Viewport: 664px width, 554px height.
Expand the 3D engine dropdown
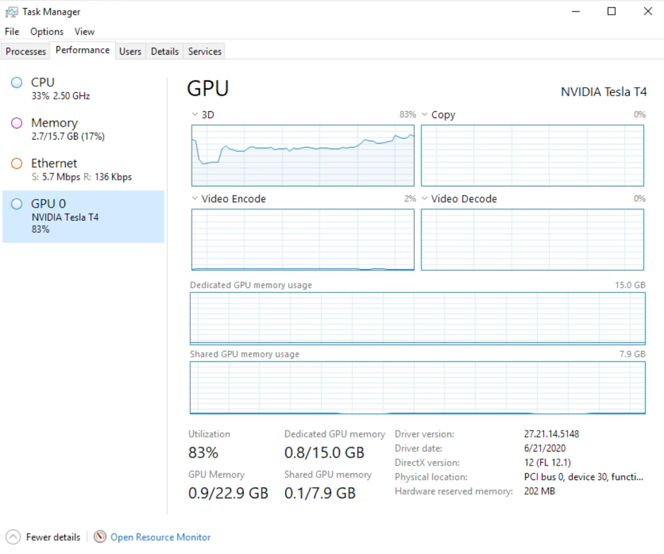point(195,114)
